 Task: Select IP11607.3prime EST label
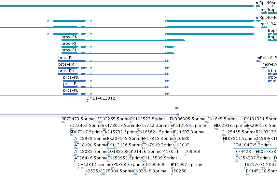[x=189, y=132]
